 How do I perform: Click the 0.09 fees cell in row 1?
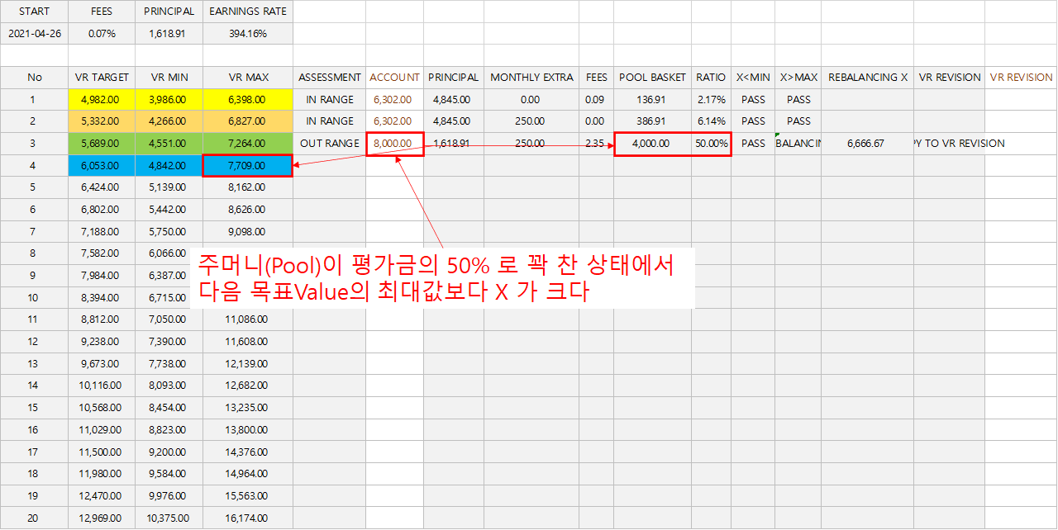pyautogui.click(x=596, y=100)
